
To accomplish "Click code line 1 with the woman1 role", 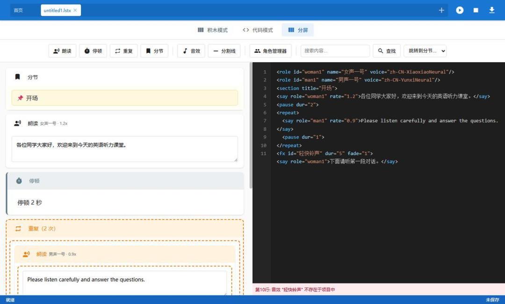I will [365, 72].
